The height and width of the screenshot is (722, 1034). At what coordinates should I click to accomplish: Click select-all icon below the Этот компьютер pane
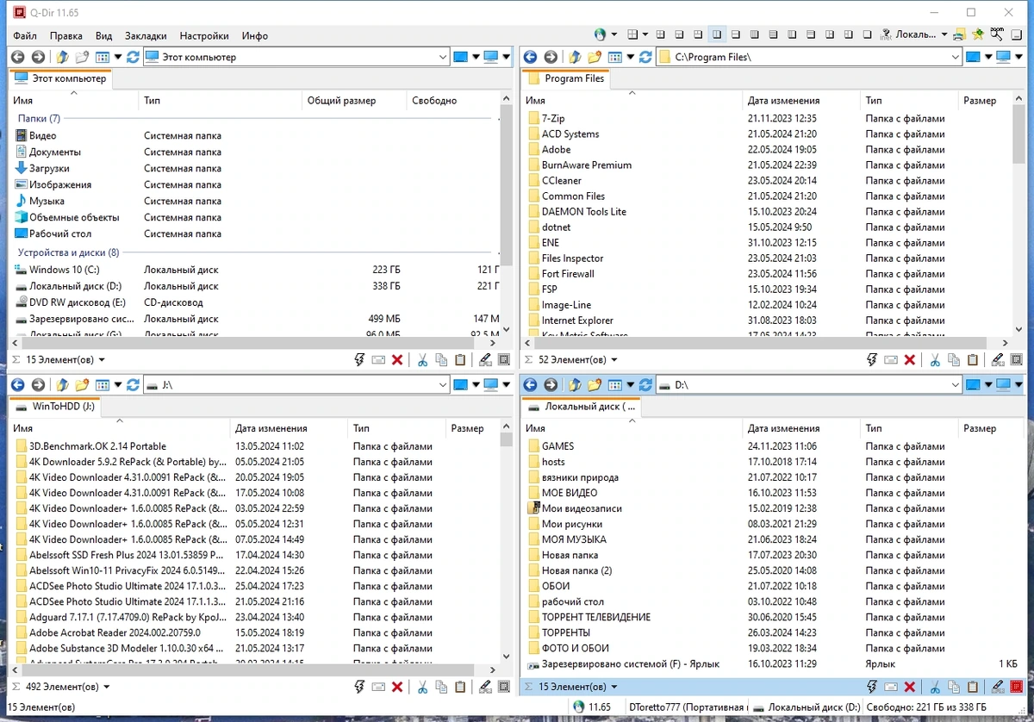[504, 360]
